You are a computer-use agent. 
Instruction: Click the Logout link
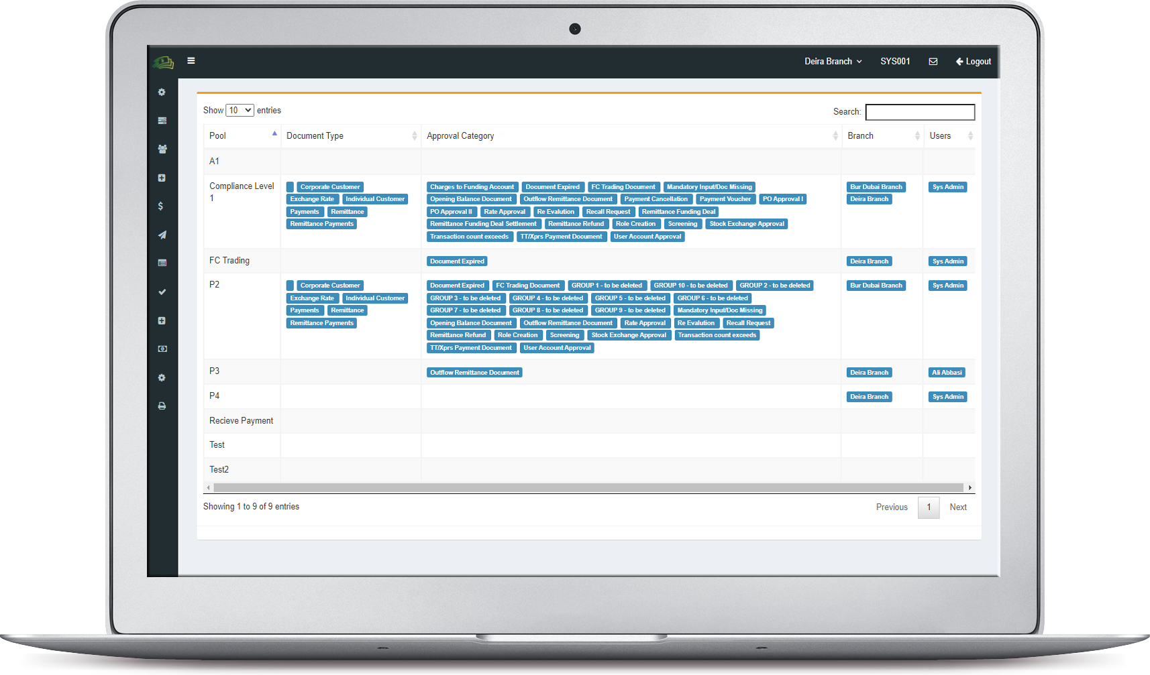974,61
